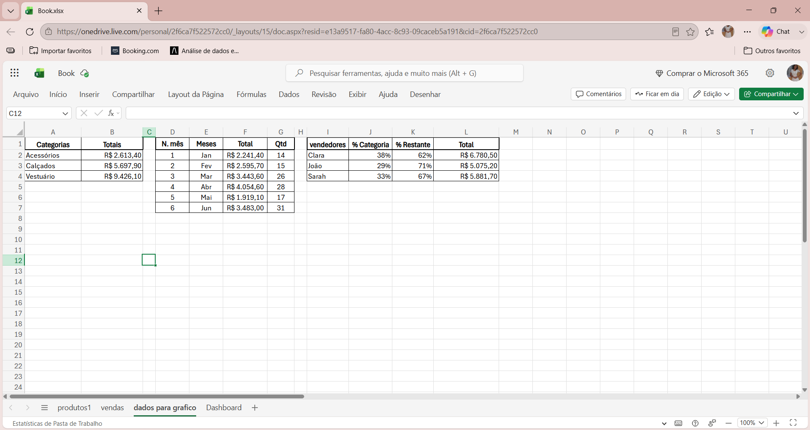Open the Arquivo menu
810x430 pixels.
click(x=26, y=94)
